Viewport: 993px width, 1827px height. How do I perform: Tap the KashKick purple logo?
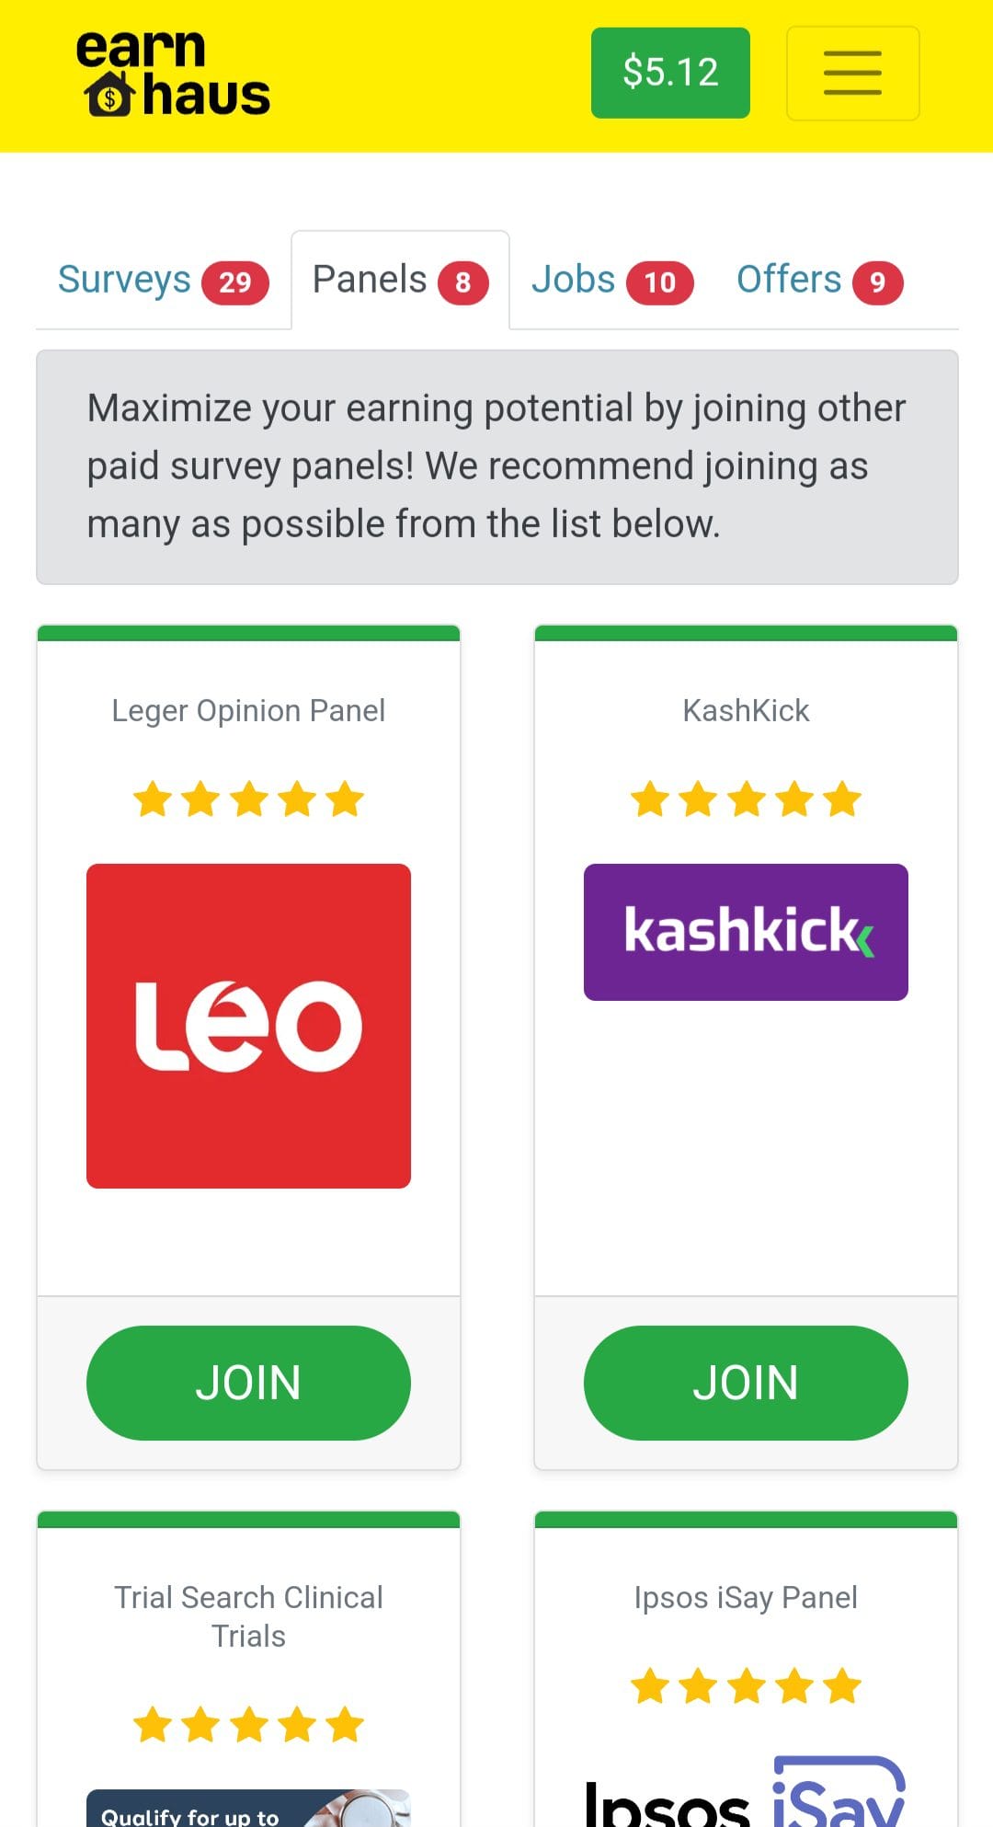746,932
